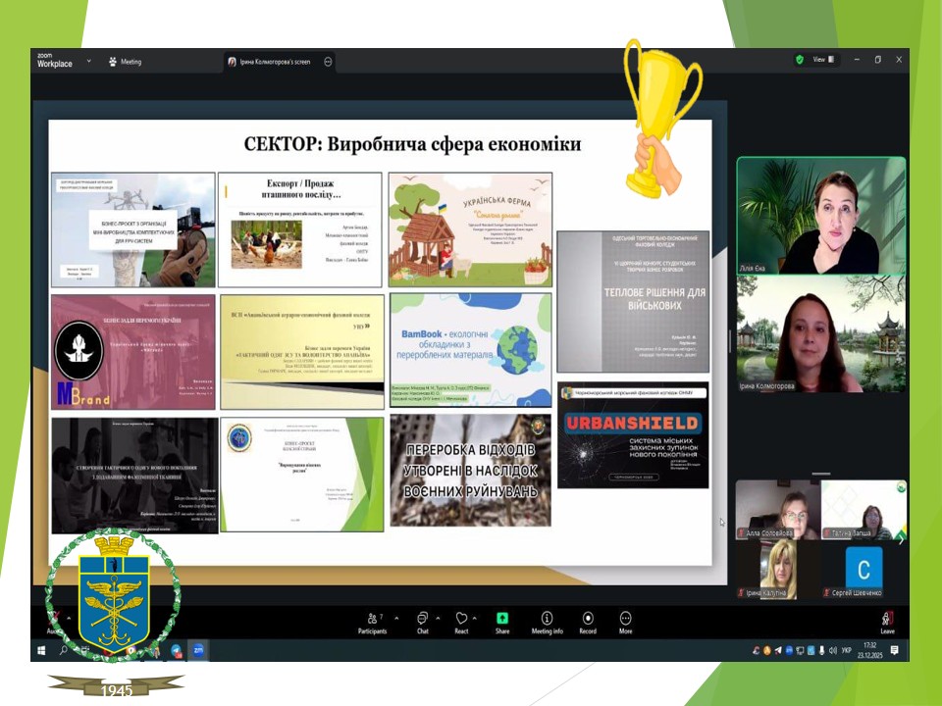
Task: Expand the Chat options arrow
Action: coord(439,618)
